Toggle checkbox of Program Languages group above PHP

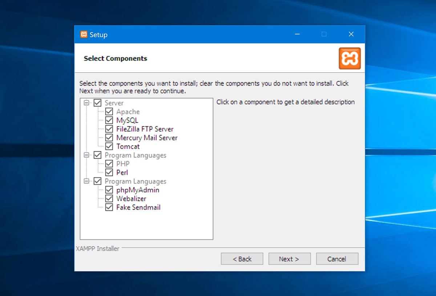tap(97, 155)
